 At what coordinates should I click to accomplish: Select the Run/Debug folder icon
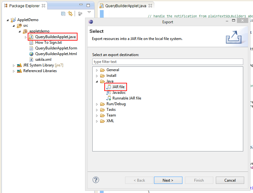(x=102, y=104)
